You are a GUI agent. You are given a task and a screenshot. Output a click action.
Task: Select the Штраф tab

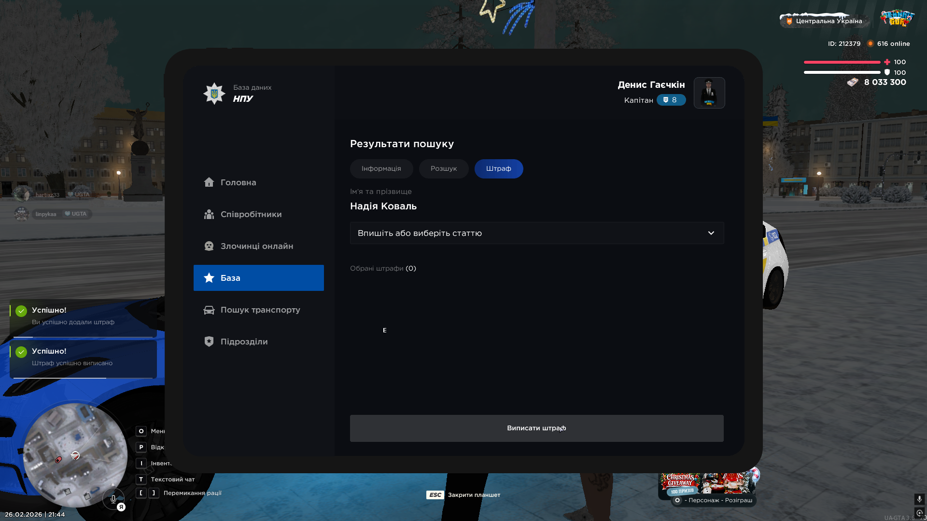pyautogui.click(x=498, y=169)
